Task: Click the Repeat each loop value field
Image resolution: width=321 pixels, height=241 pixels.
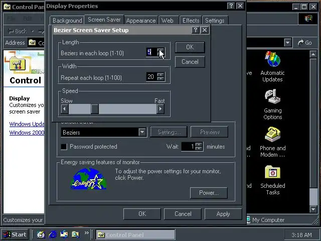Action: point(151,77)
